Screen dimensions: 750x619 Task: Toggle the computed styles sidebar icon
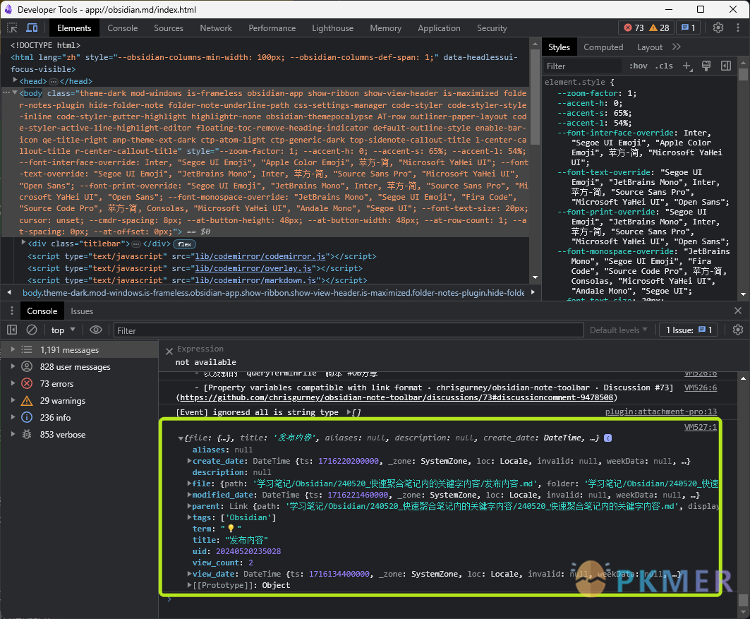[x=725, y=66]
